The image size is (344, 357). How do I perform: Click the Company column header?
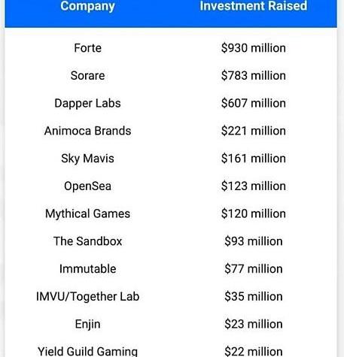(87, 6)
